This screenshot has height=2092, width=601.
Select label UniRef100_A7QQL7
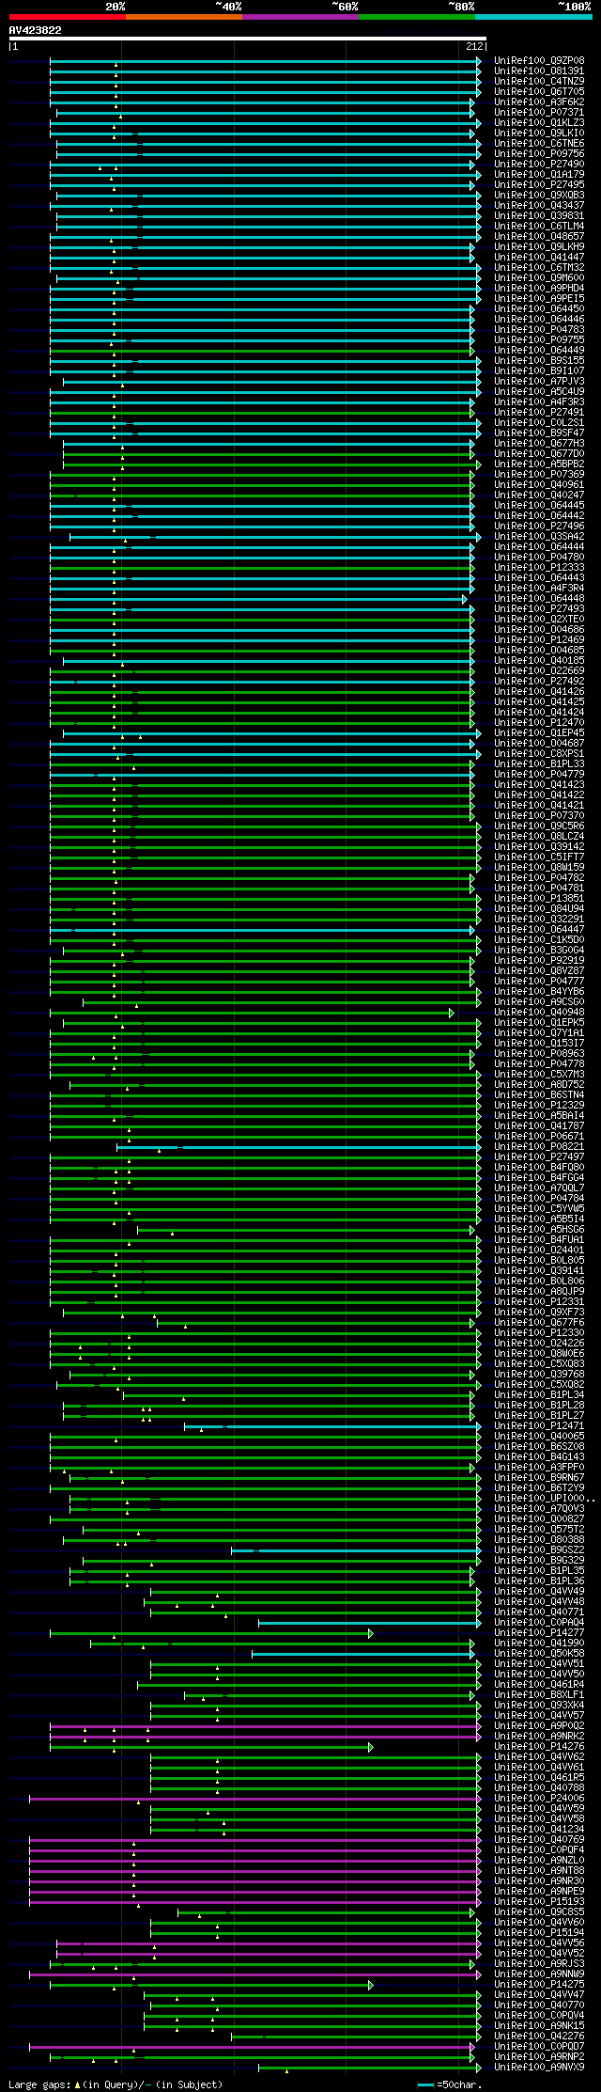[539, 1188]
